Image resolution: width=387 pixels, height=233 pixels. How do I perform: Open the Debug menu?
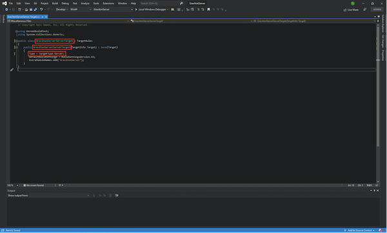click(x=65, y=3)
